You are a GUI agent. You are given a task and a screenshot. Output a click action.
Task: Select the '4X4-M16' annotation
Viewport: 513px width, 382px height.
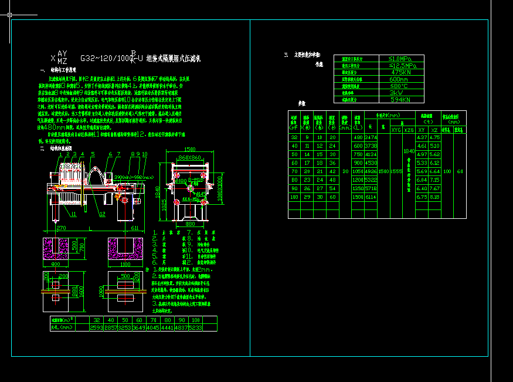click(191, 199)
